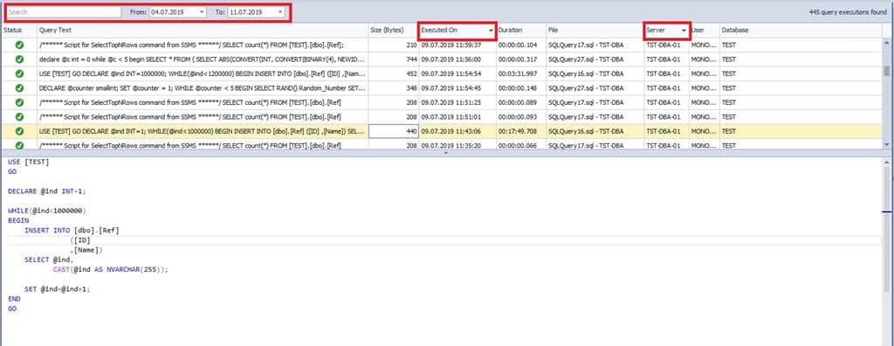Open the From date picker dropdown

click(203, 12)
